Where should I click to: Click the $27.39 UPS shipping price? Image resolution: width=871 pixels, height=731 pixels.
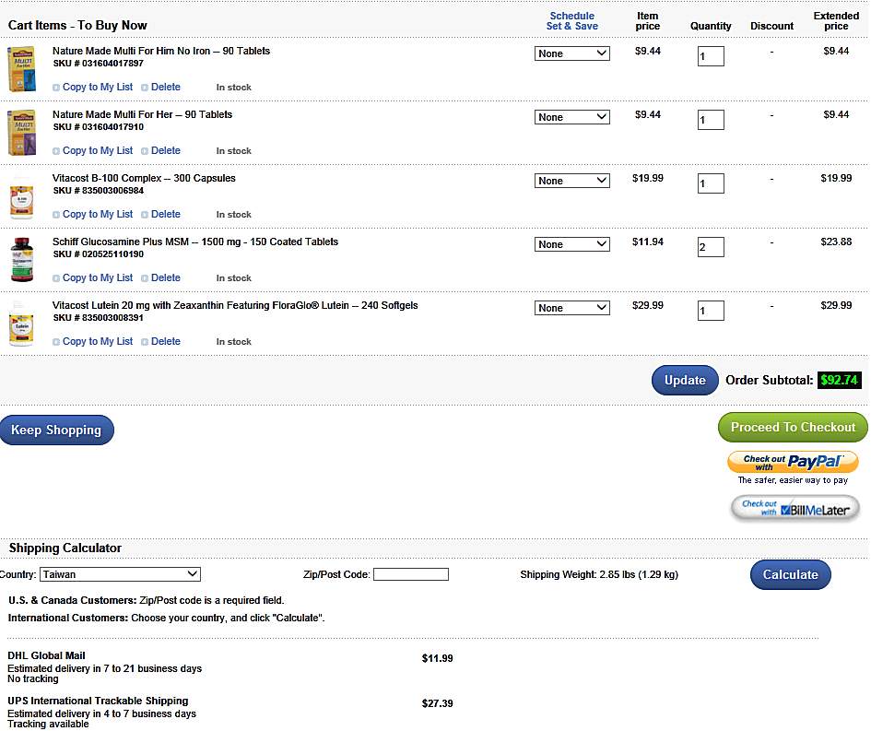pos(437,703)
